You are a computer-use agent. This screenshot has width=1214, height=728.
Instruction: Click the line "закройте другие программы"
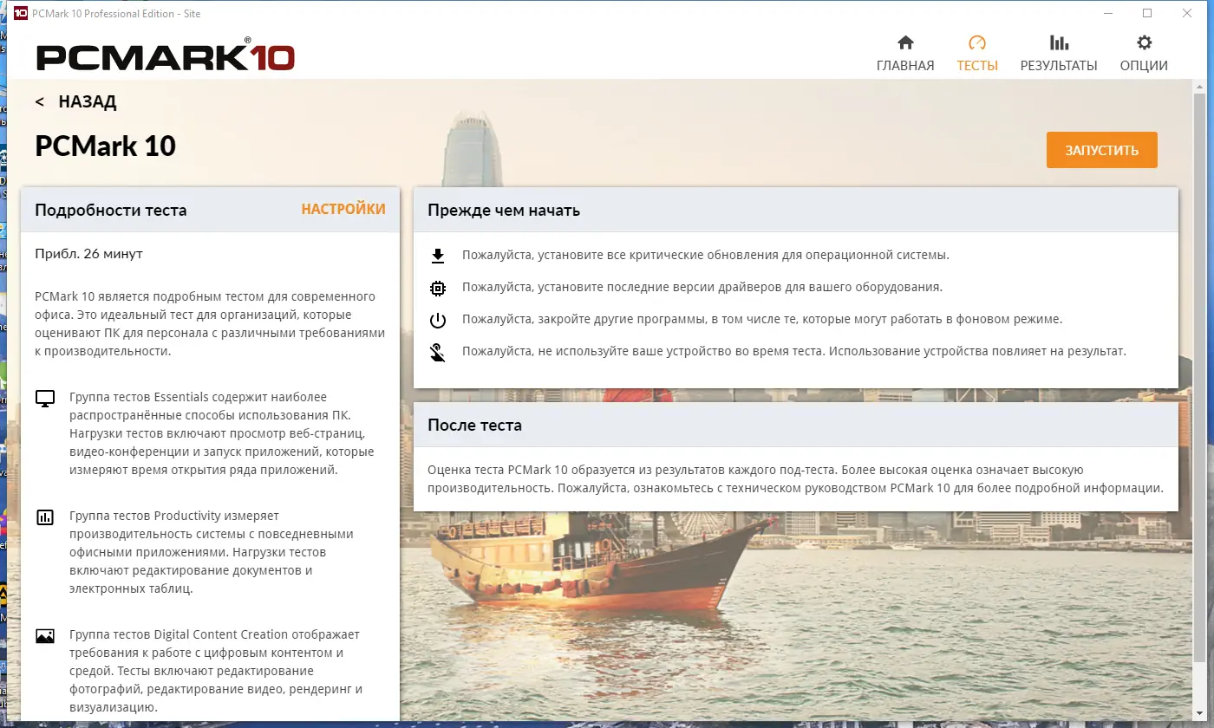pos(762,319)
